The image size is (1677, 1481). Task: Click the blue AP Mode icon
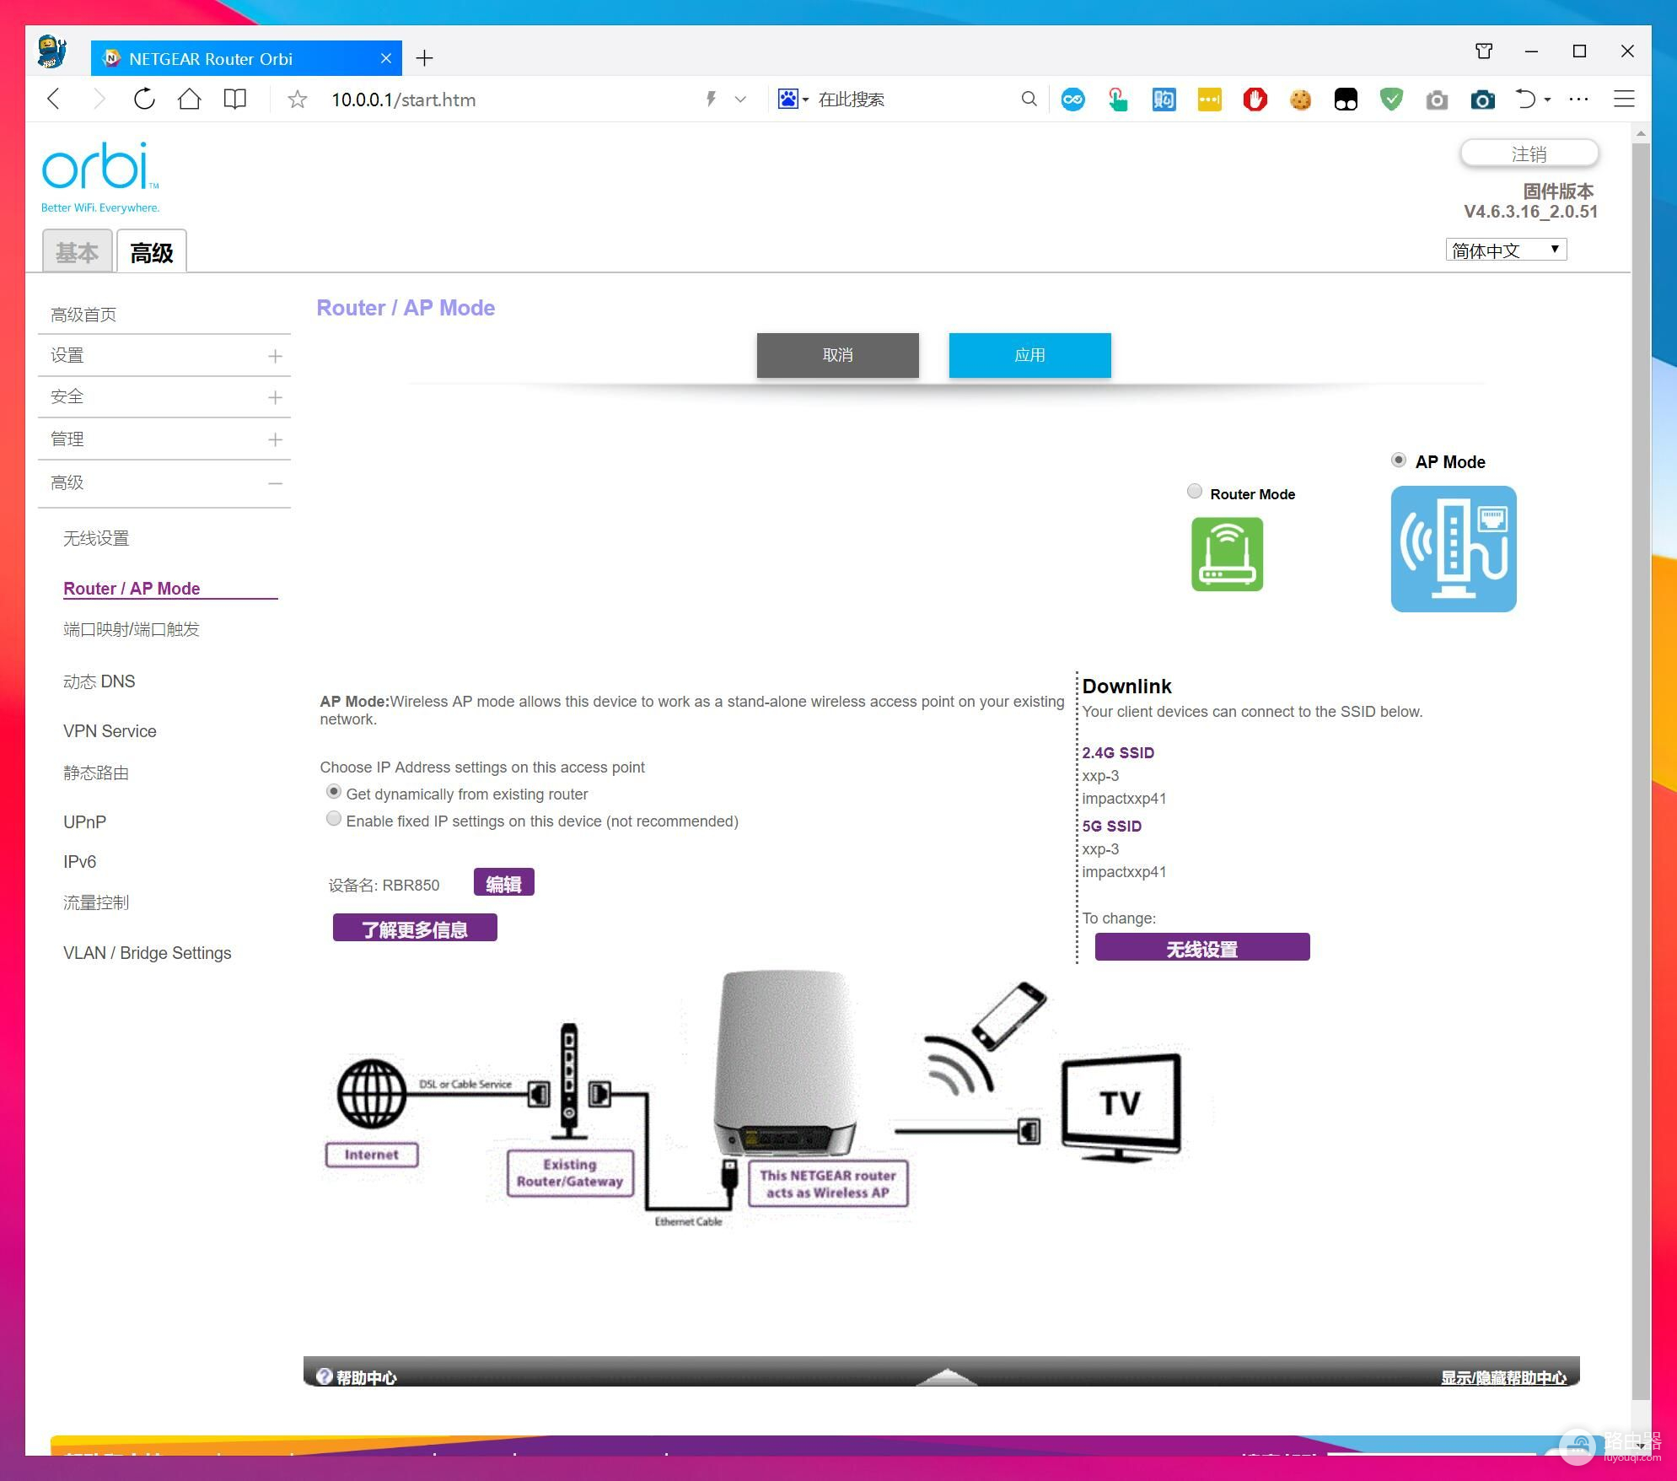(x=1453, y=549)
